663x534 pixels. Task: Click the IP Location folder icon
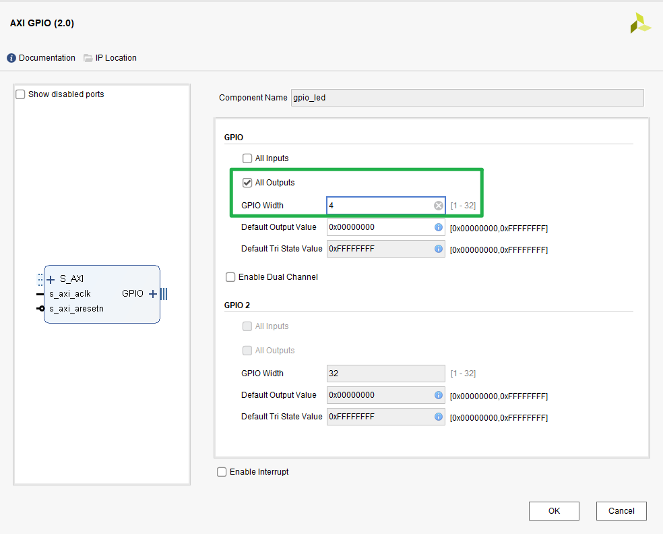pos(88,58)
